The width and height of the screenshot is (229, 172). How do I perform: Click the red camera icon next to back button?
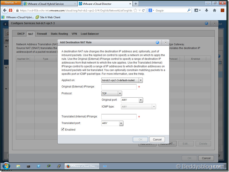click(x=11, y=10)
